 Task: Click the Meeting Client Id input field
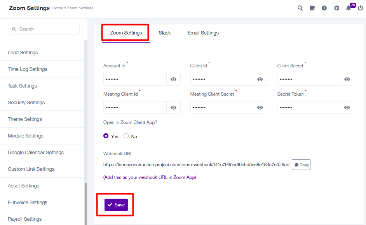tap(135, 108)
